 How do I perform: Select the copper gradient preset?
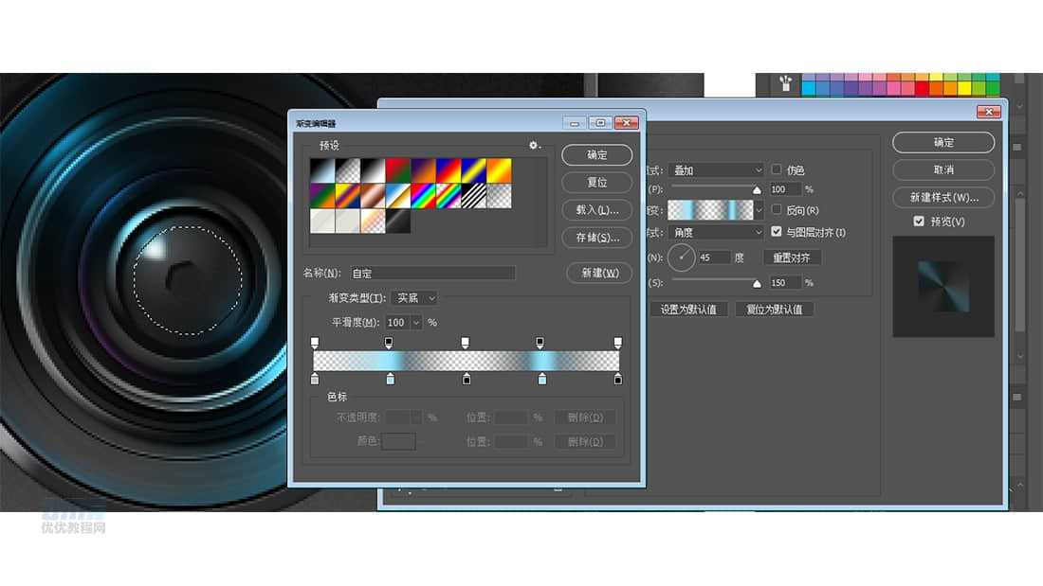click(x=373, y=196)
